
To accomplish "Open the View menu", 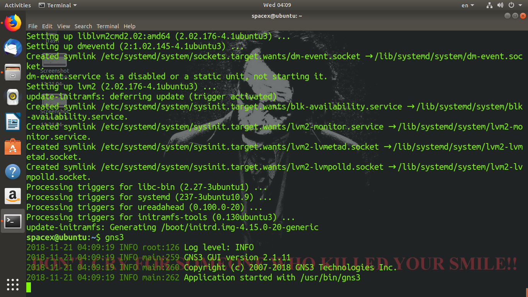I will pyautogui.click(x=63, y=26).
